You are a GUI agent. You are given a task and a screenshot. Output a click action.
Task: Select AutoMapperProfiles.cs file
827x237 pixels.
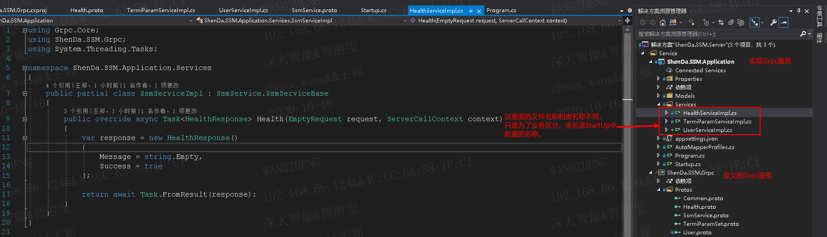coord(705,147)
